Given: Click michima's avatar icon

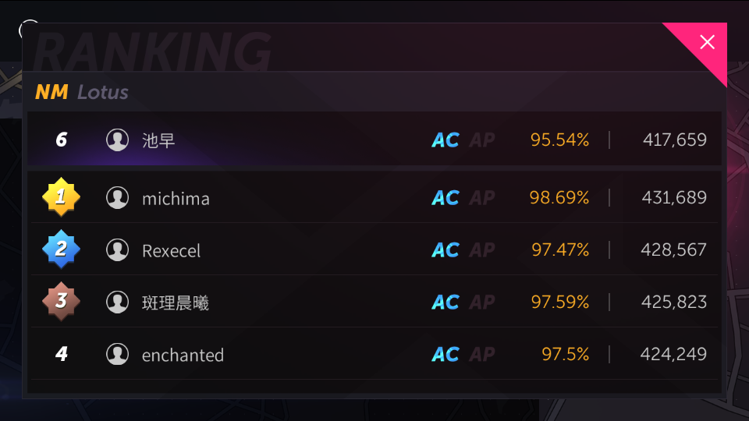Looking at the screenshot, I should click(117, 197).
